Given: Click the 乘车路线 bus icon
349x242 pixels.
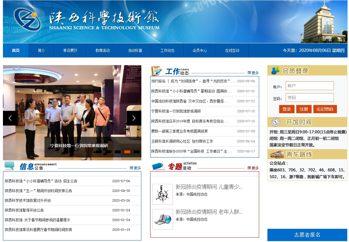Looking at the screenshot, I should [277, 154].
